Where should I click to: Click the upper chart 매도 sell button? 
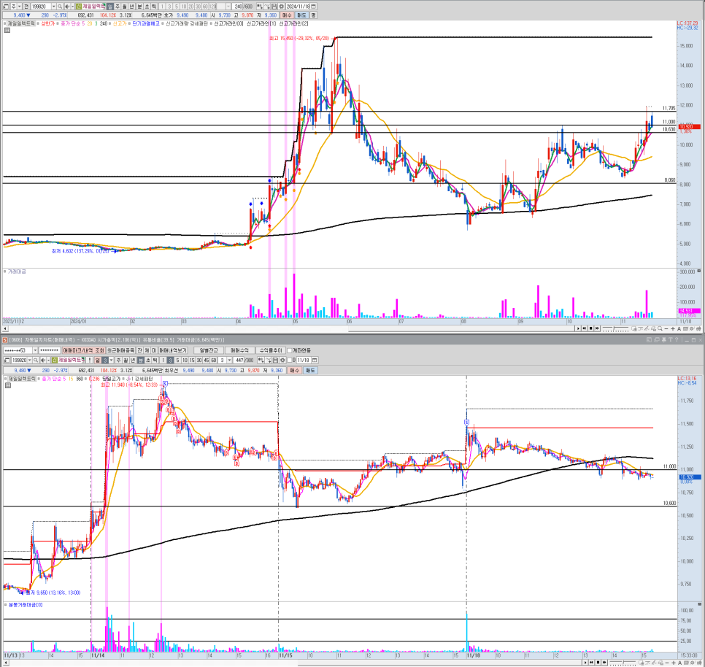pos(301,15)
